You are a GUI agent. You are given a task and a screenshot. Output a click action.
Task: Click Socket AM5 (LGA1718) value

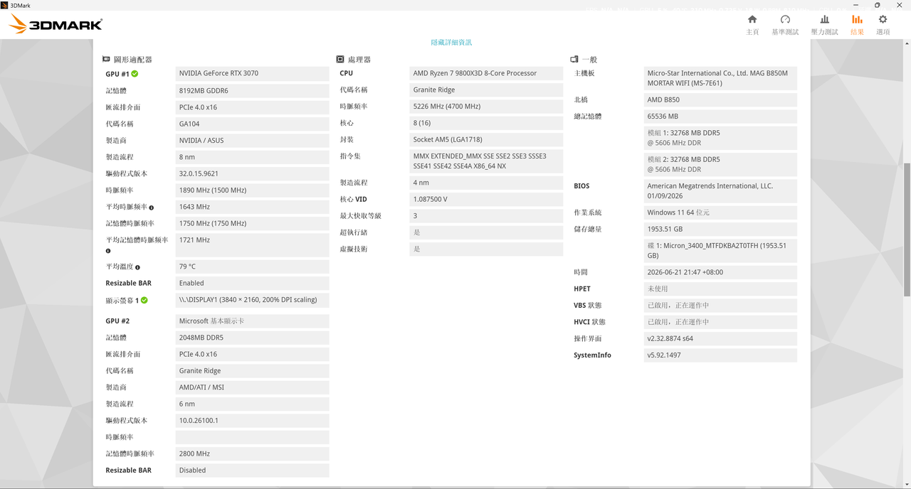486,139
